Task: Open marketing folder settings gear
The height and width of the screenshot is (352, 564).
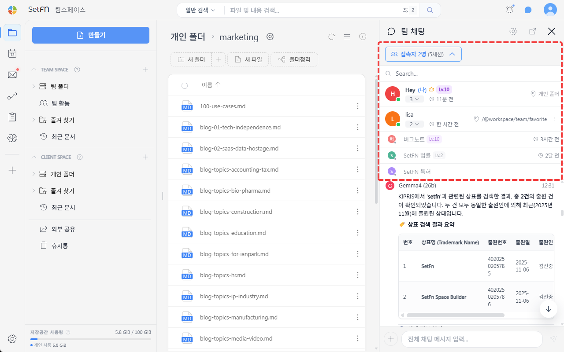Action: tap(270, 37)
